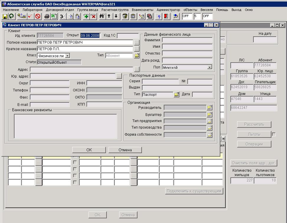
Task: Open ellipsis picker beside Полное название
Action: click(x=136, y=42)
